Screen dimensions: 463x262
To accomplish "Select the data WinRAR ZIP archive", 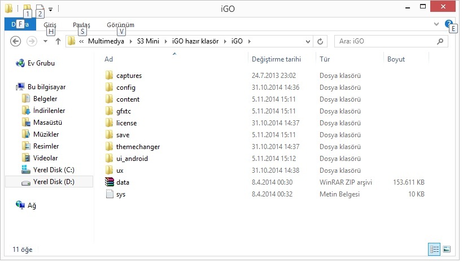I will [123, 182].
